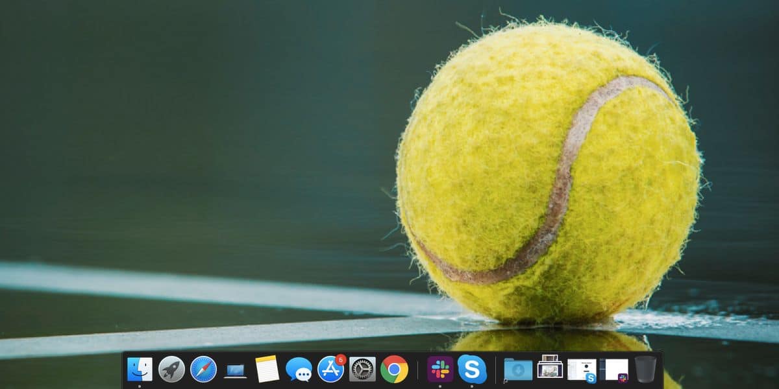This screenshot has height=389, width=779.
Task: Open System Preferences gear icon
Action: (362, 369)
